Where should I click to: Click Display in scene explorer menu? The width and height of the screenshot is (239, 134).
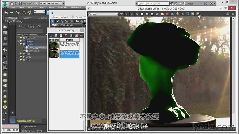[x=31, y=26]
